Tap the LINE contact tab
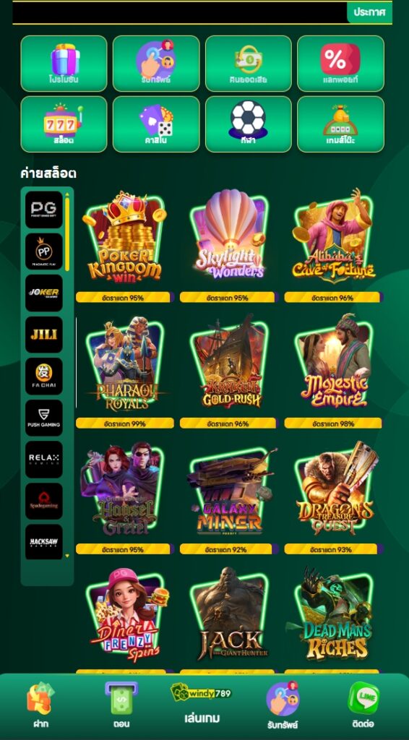 (363, 704)
